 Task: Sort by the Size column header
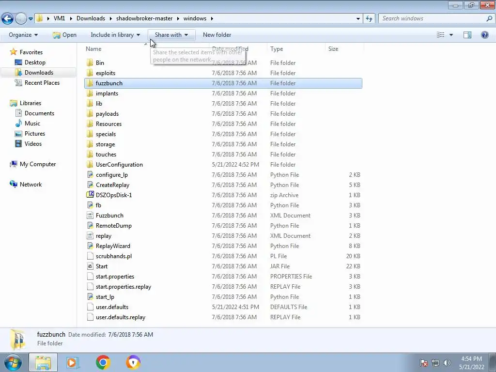pos(333,49)
